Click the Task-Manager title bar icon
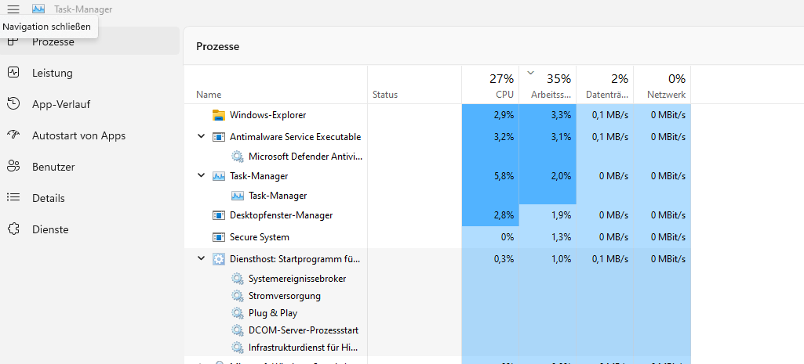804x364 pixels. coord(38,9)
